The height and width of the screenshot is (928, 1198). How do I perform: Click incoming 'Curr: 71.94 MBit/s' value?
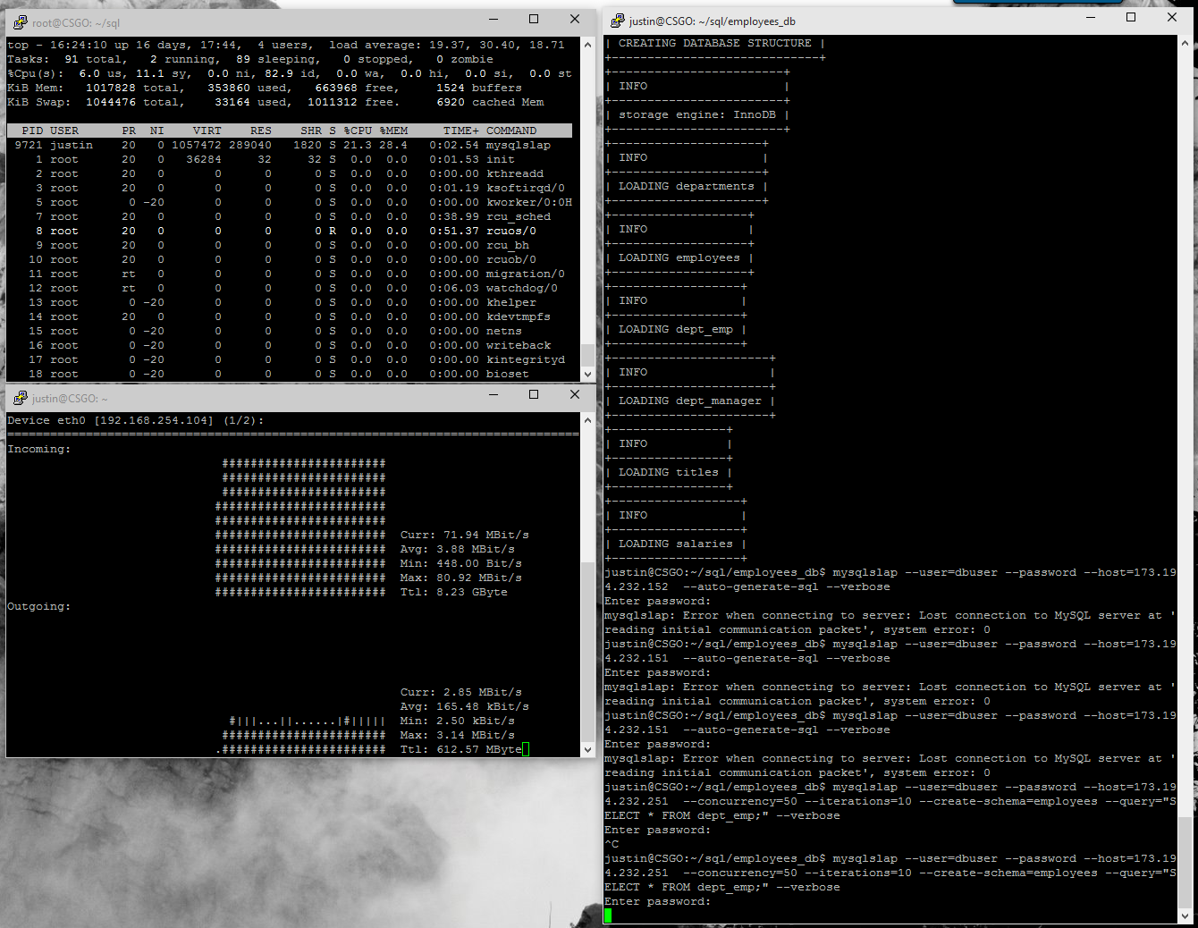465,535
